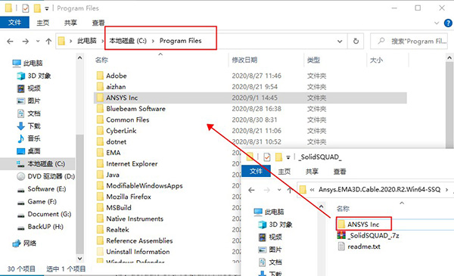Screen dimensions: 454x276
Task: Select the aizhan folder icon
Action: click(100, 86)
